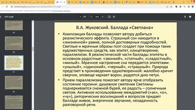Image resolution: width=195 pixels, height=110 pixels.
Task: Open page 32 thumbnail
Action: click(14, 82)
